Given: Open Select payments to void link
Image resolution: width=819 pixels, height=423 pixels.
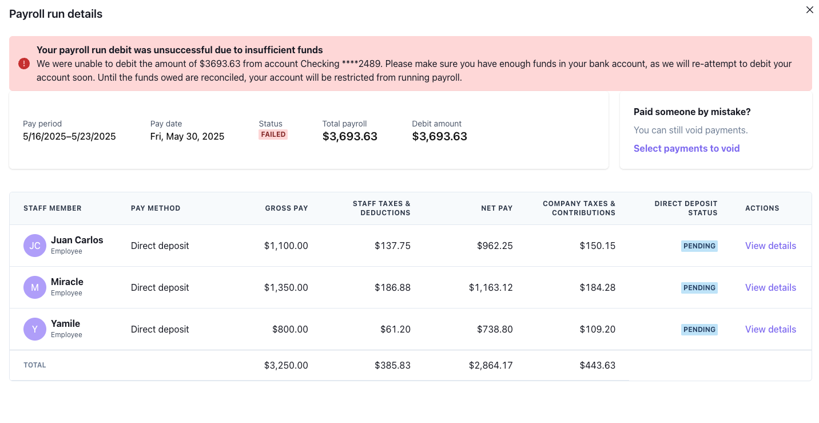Looking at the screenshot, I should coord(686,148).
